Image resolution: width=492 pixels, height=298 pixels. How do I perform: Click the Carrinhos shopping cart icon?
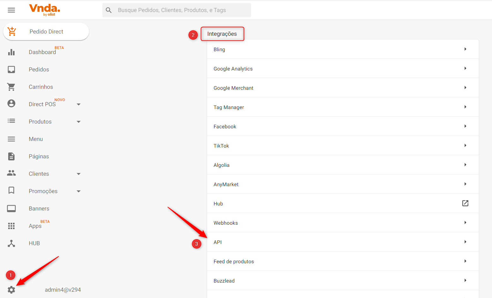coord(11,87)
